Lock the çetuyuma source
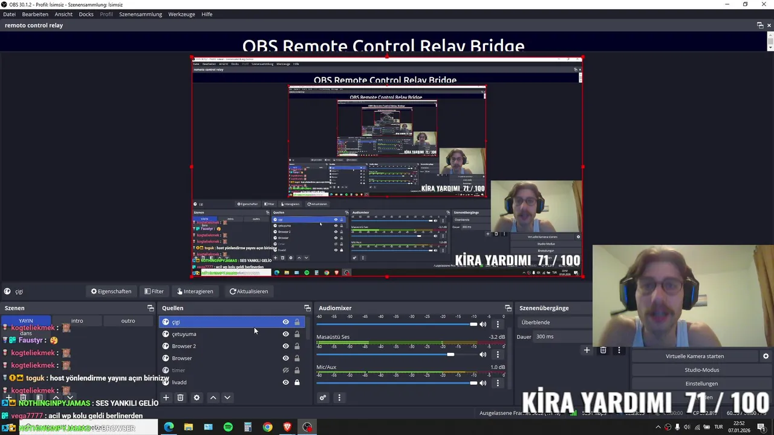774x435 pixels. 297,334
